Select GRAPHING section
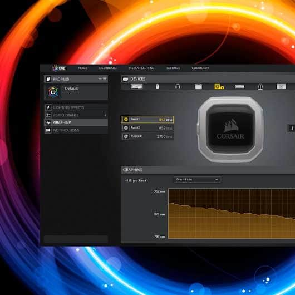The height and width of the screenshot is (295, 295). pos(76,122)
